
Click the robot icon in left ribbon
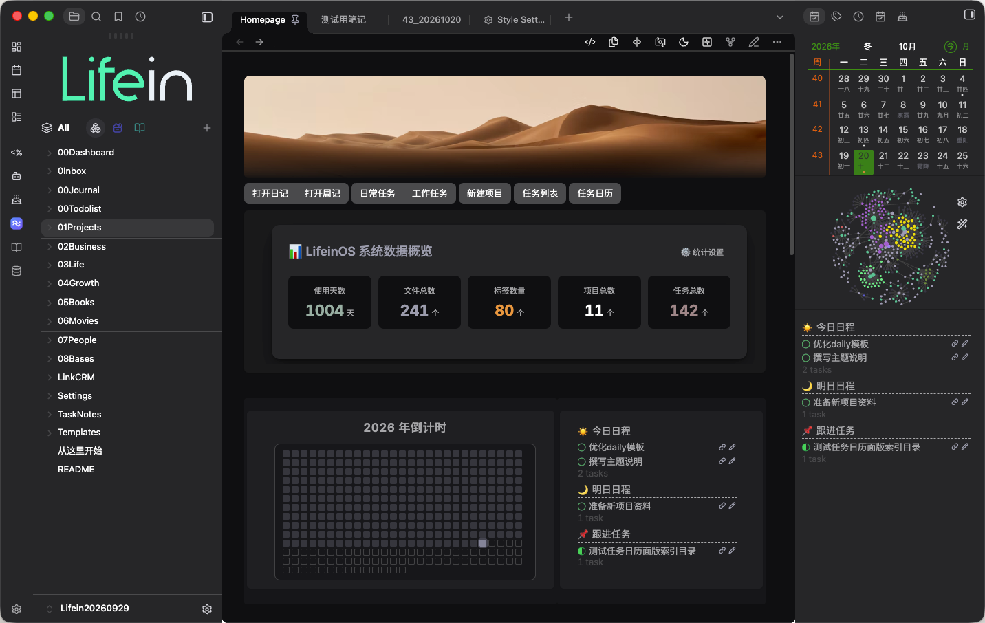17,176
